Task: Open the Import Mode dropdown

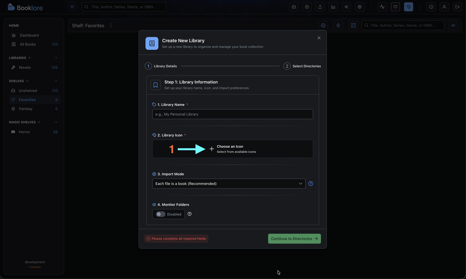Action: coord(229,183)
